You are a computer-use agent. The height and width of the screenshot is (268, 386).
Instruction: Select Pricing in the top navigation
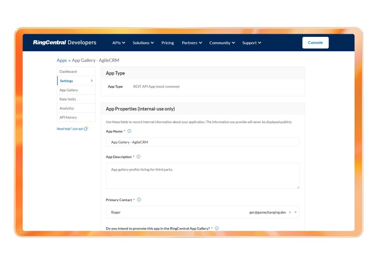point(167,43)
